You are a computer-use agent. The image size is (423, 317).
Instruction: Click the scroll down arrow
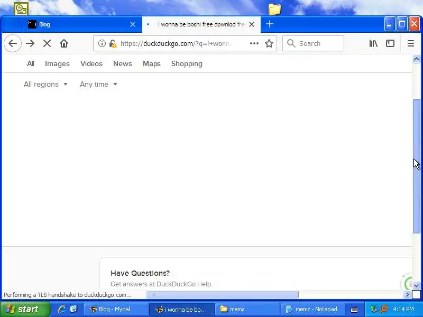(416, 285)
